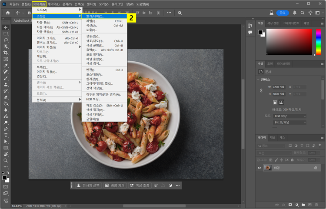Click 색상 조정 button
The height and width of the screenshot is (209, 326).
point(140,186)
